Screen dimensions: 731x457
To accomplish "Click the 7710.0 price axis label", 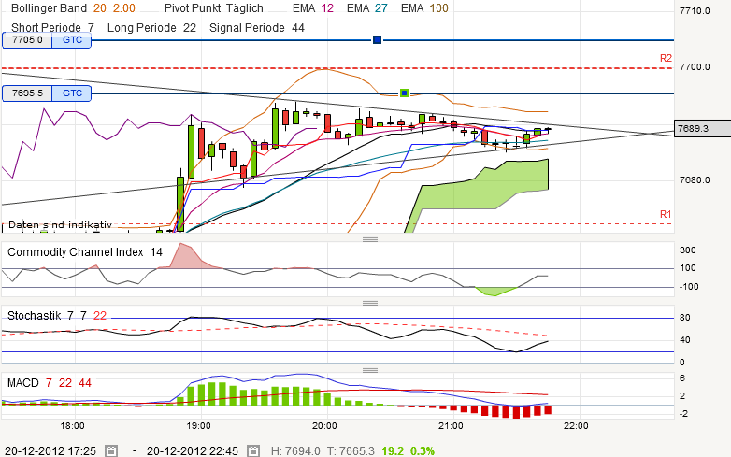I will click(x=695, y=10).
